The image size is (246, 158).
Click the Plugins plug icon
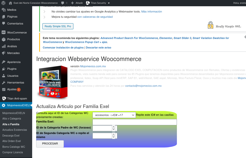coord(4,69)
